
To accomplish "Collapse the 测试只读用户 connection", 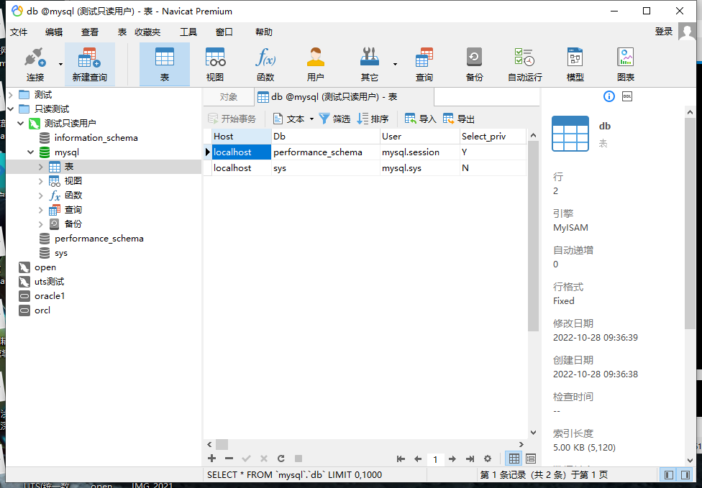I will [21, 124].
